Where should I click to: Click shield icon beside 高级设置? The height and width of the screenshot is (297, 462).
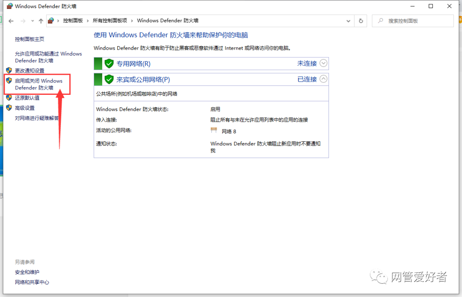[9, 108]
